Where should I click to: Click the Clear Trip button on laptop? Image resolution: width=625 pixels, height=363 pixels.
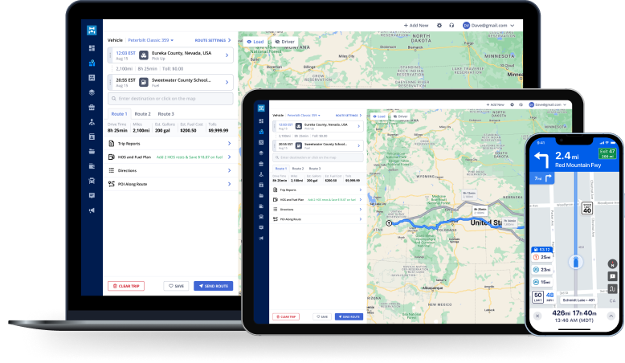click(x=126, y=286)
